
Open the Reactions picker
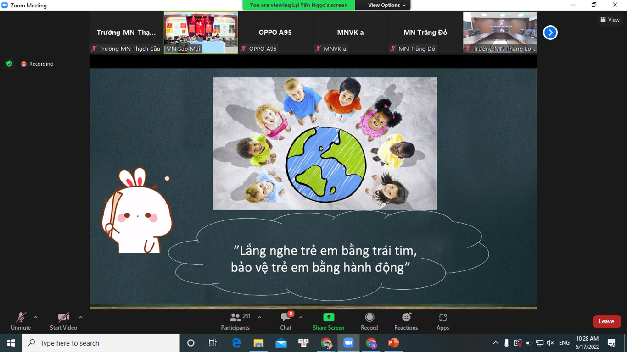tap(406, 321)
